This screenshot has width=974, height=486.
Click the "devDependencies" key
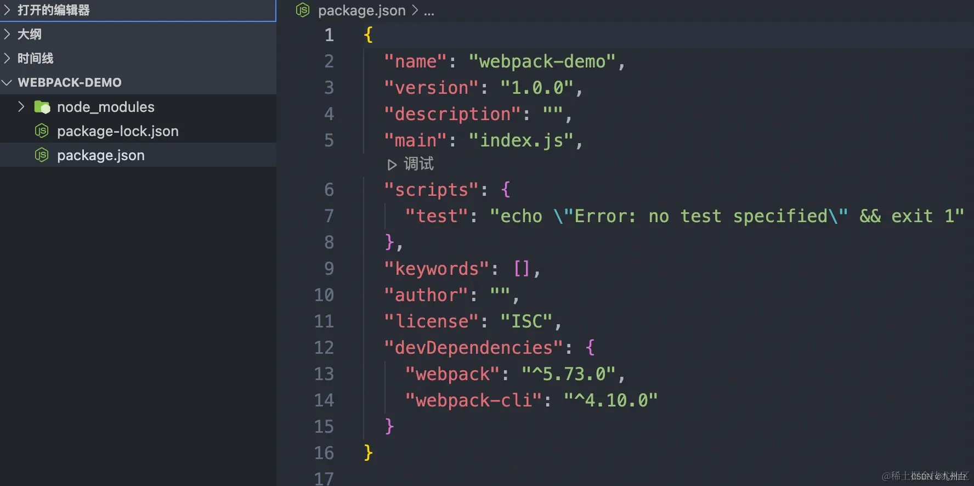click(x=474, y=348)
